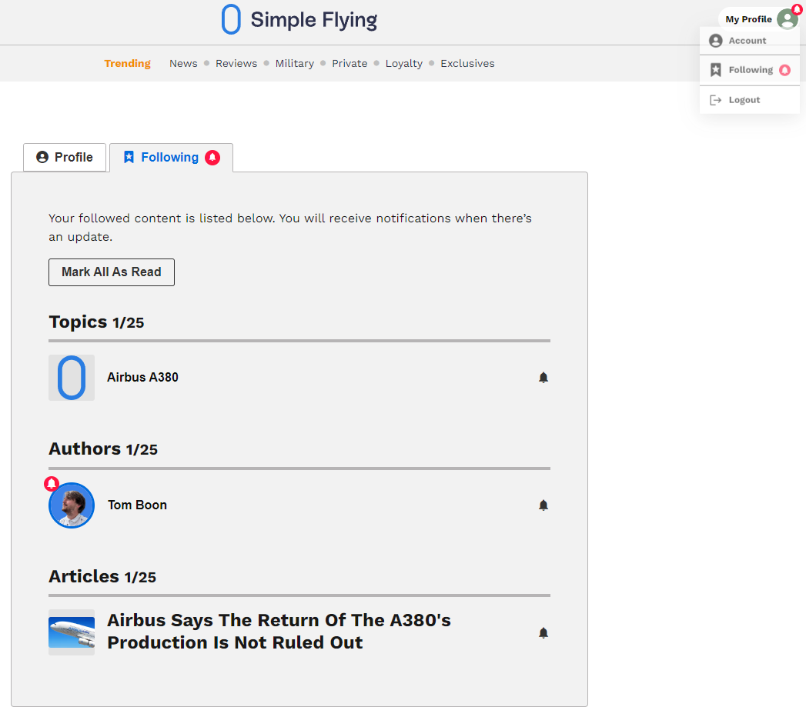Toggle the notification bell for Airbus A380 topic
The image size is (806, 717).
(x=543, y=378)
